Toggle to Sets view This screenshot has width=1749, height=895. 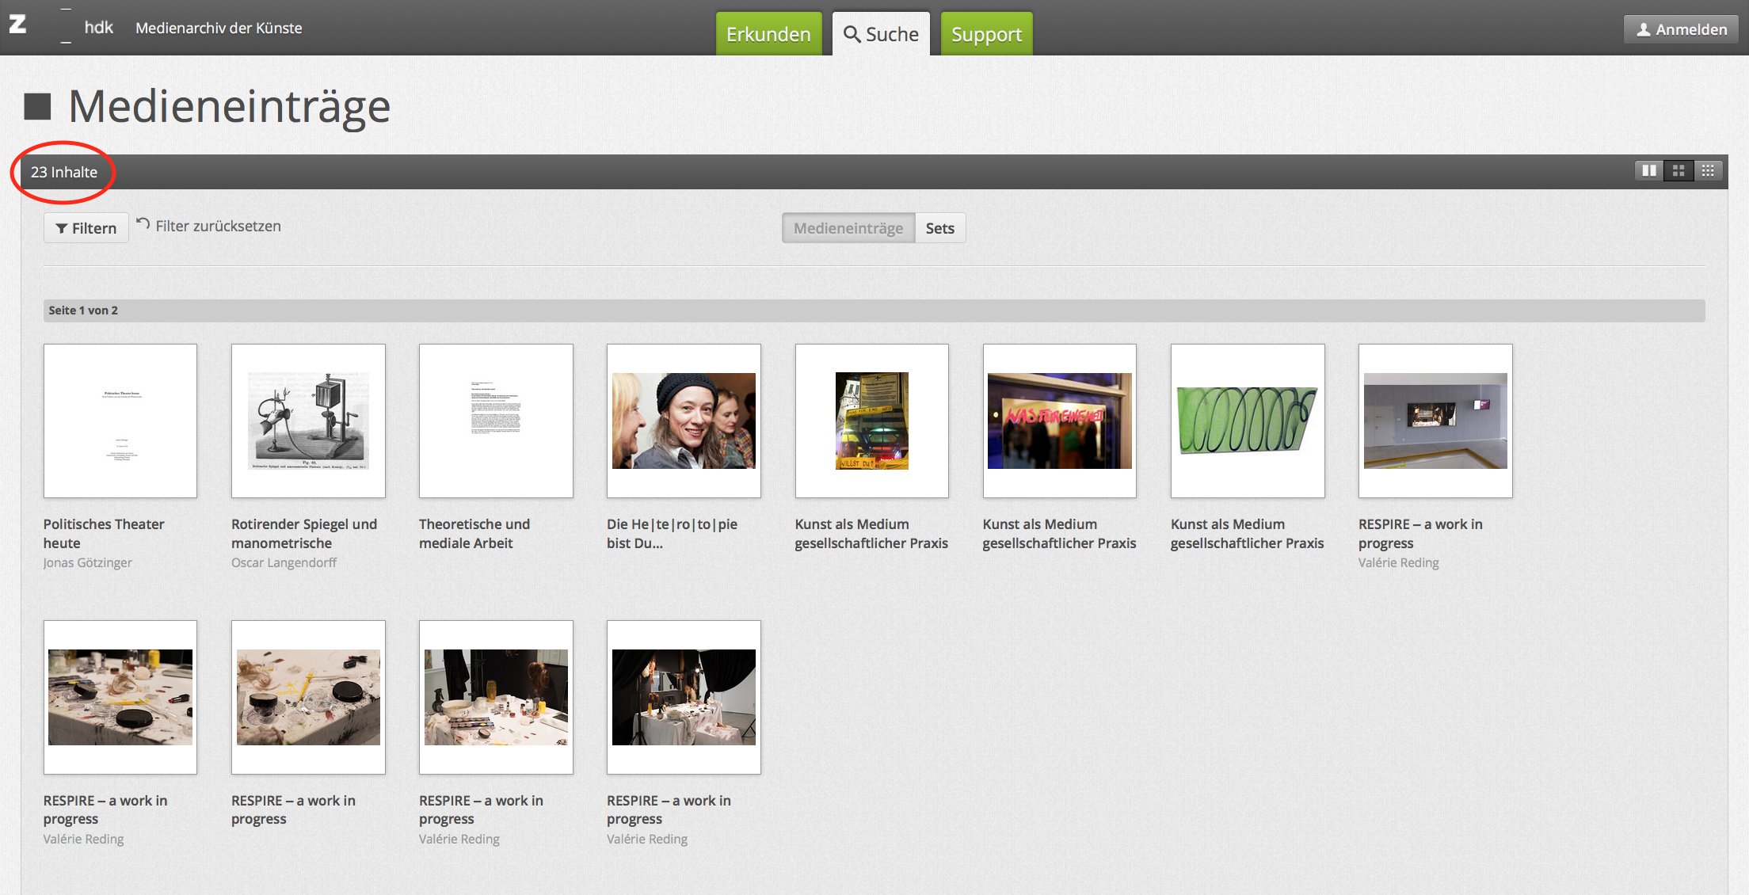939,228
